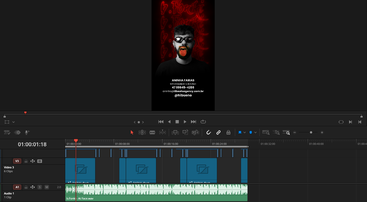367x202 pixels.
Task: Toggle Auto Track Selector on Video 3
Action: click(x=33, y=161)
